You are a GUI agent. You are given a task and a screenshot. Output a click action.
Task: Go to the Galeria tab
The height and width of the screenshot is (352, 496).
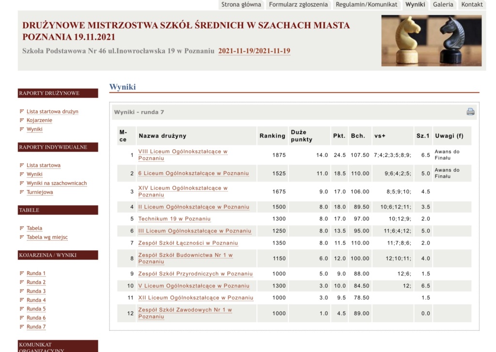click(x=443, y=5)
